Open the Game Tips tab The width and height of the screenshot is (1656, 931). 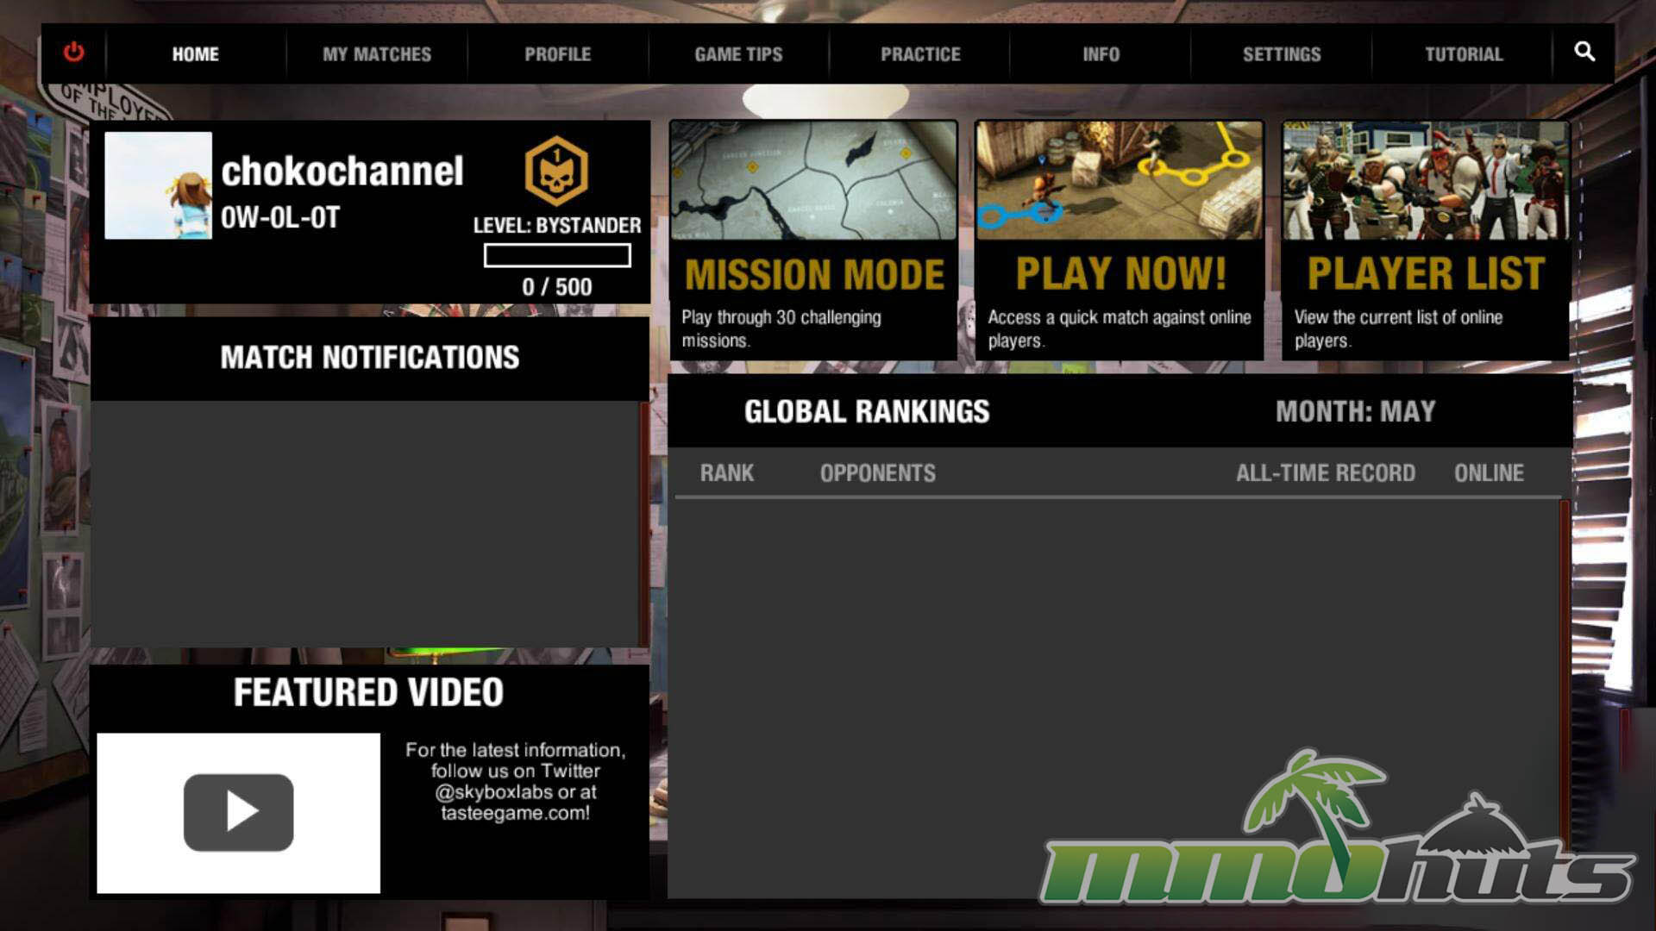[738, 54]
